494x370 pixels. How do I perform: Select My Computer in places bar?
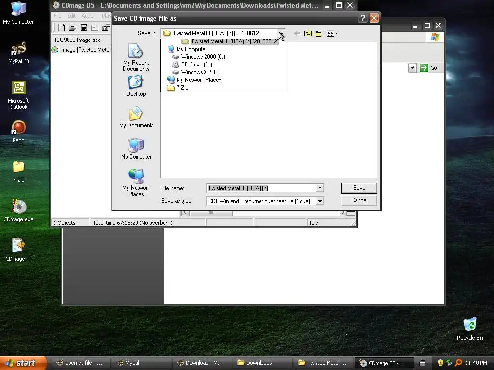136,148
